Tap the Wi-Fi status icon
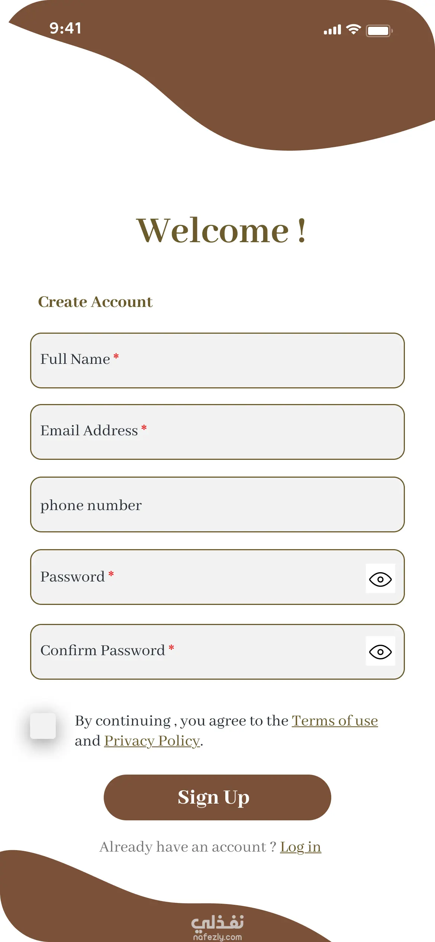The width and height of the screenshot is (435, 942). coord(353,29)
